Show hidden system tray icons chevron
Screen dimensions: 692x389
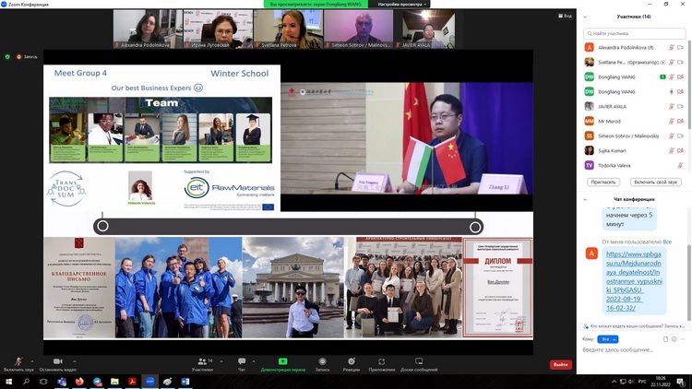click(614, 382)
